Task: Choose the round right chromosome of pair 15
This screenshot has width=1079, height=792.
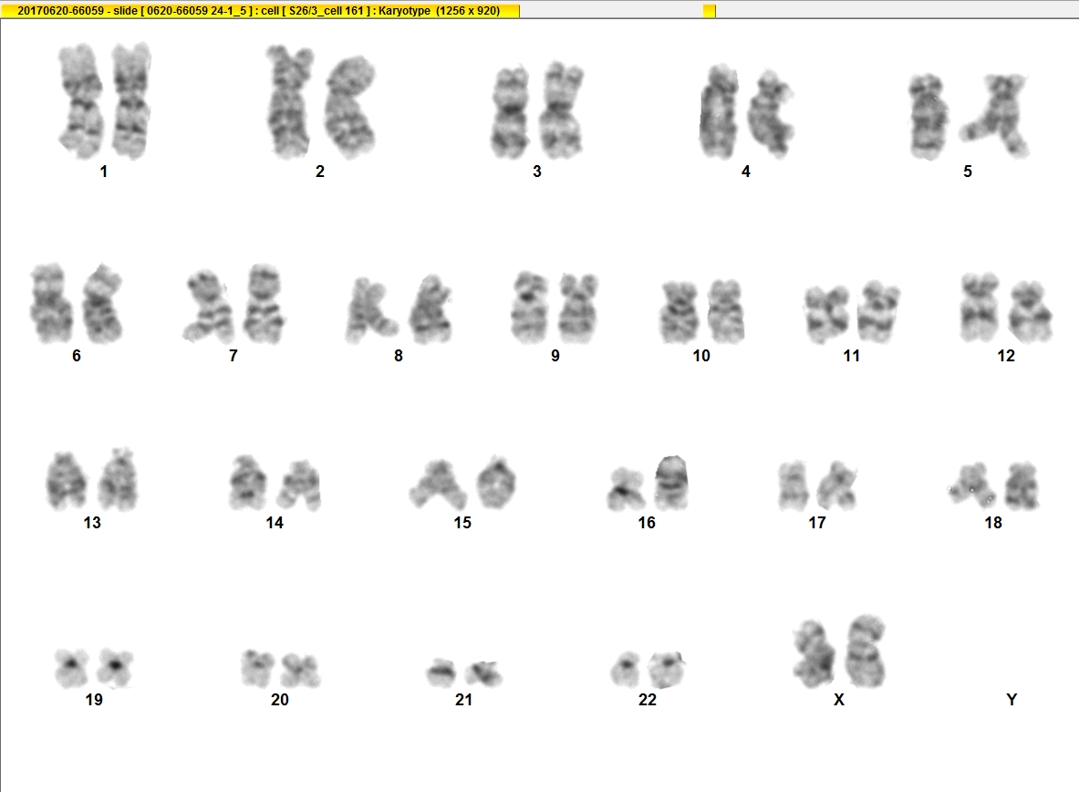Action: [x=497, y=482]
